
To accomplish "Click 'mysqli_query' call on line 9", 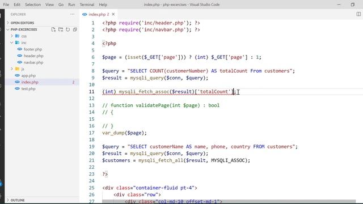I will pos(147,78).
